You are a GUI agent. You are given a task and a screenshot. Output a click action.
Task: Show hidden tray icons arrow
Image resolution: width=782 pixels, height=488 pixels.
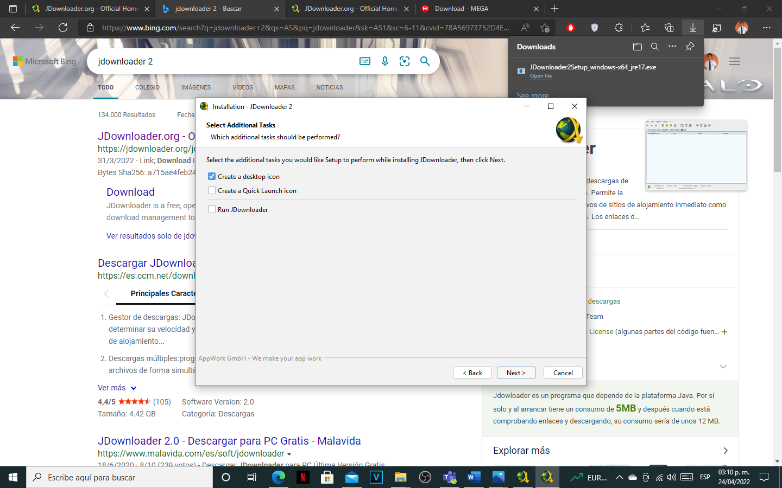click(619, 477)
